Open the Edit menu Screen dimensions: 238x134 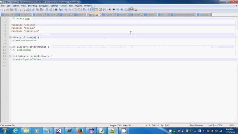click(9, 6)
